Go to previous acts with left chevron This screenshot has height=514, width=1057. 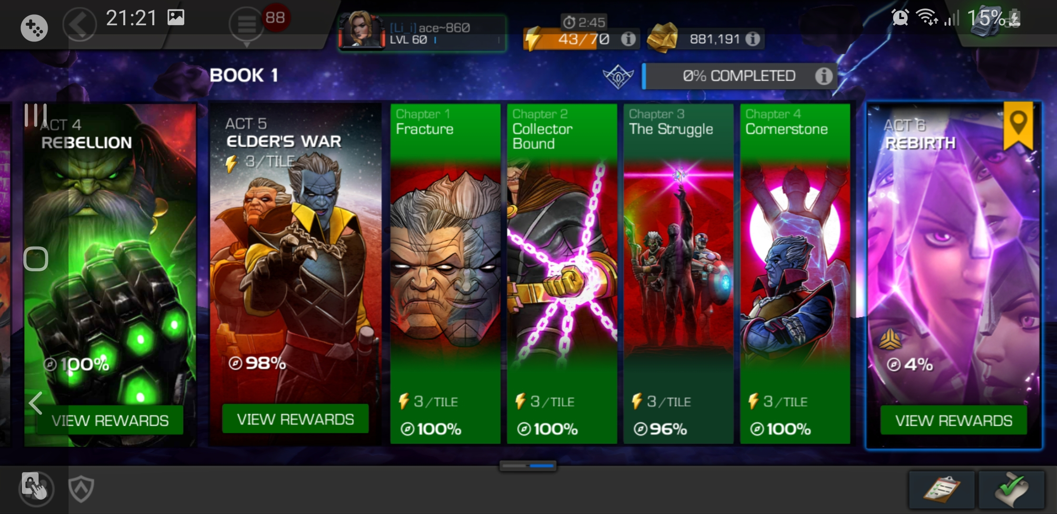(36, 403)
